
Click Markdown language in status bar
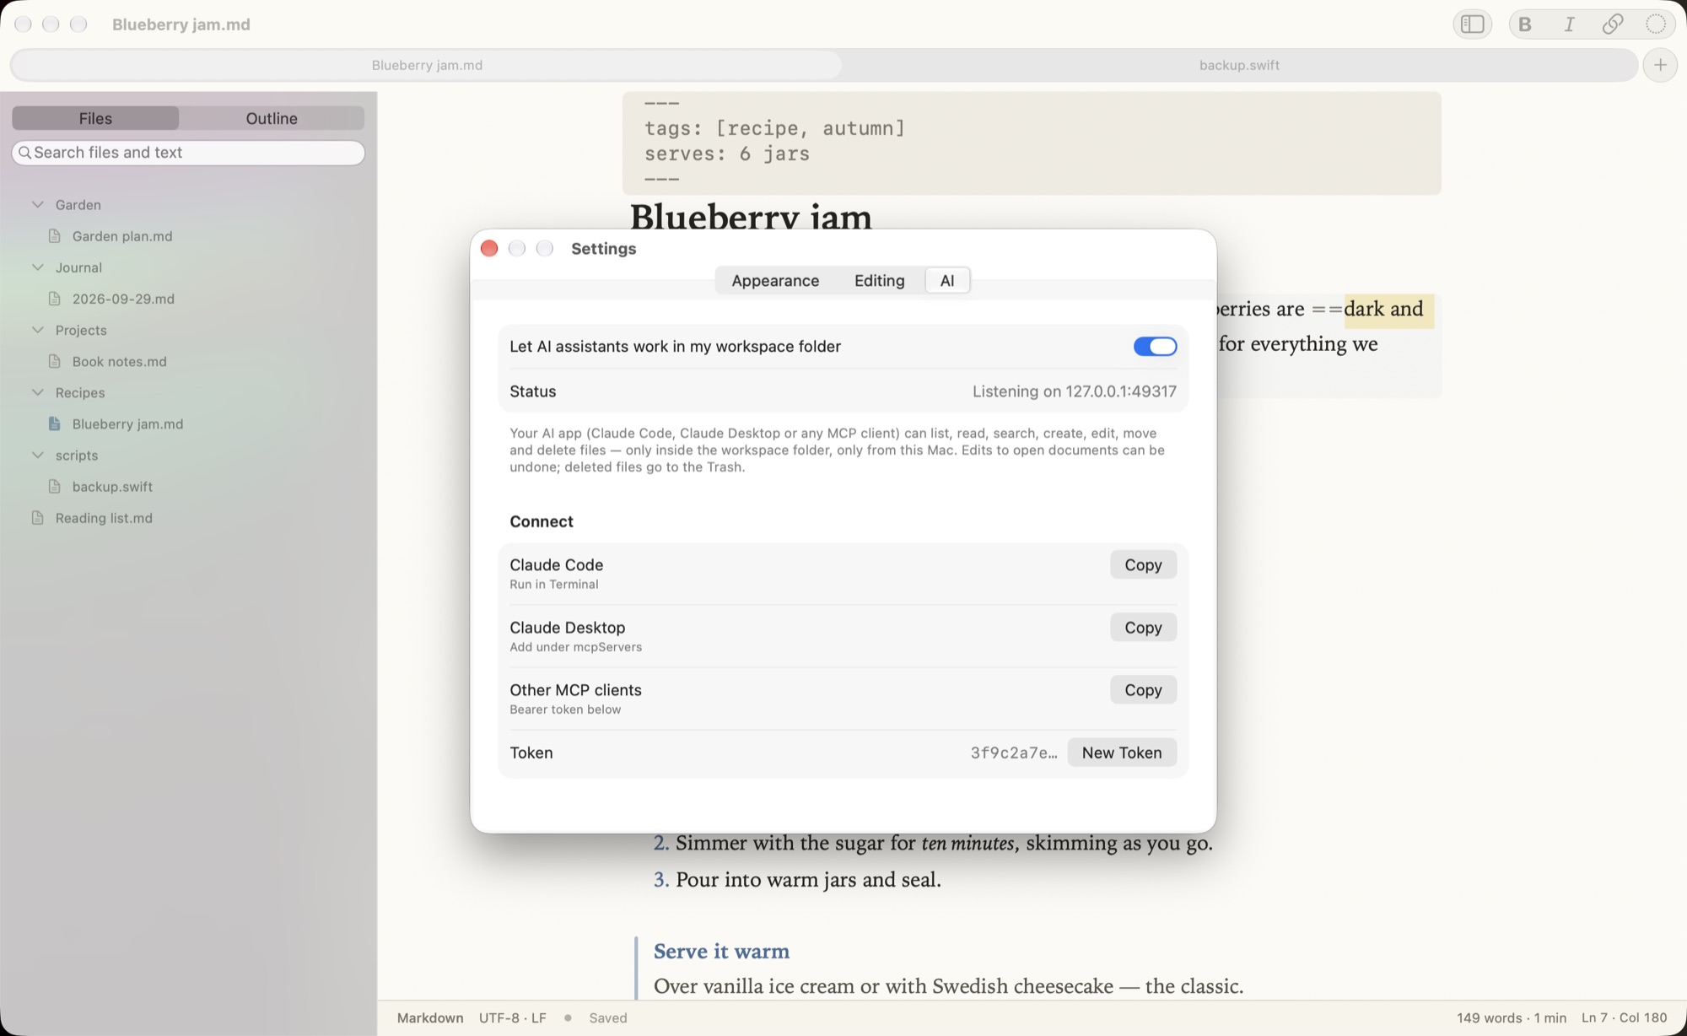(430, 1018)
